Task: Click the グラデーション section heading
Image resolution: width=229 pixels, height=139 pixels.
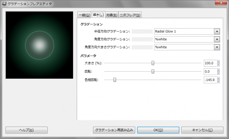Action: point(92,24)
